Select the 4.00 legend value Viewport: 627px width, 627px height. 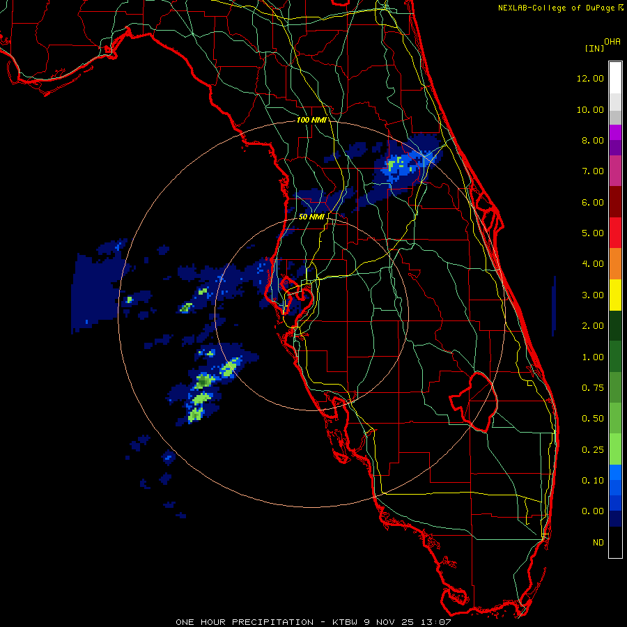coord(593,264)
